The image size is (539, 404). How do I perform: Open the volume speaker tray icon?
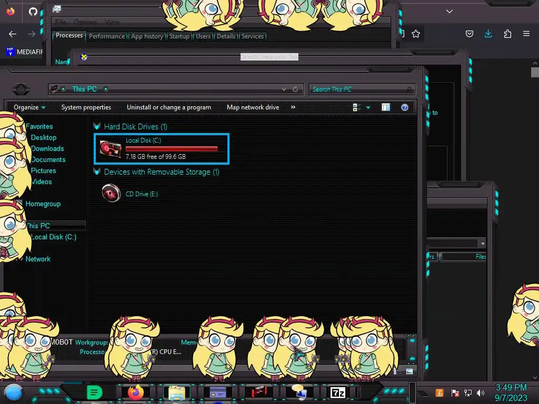click(x=481, y=392)
